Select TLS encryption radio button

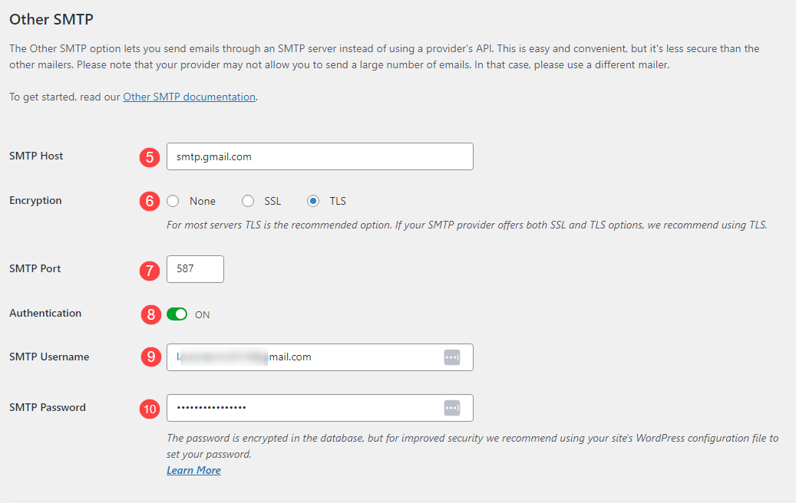[313, 202]
